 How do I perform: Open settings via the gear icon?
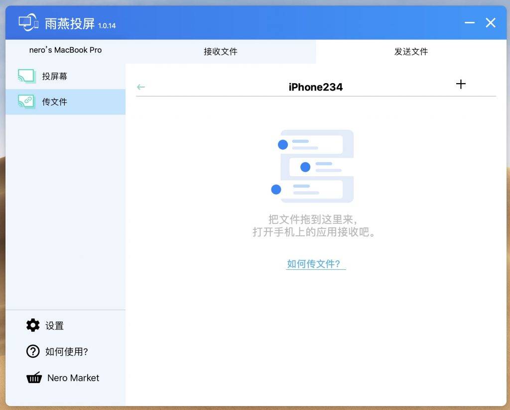pos(33,325)
